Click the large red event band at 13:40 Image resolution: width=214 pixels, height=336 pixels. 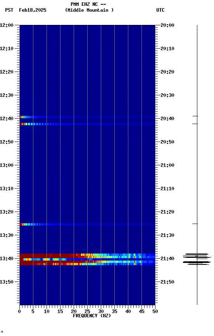click(x=87, y=259)
